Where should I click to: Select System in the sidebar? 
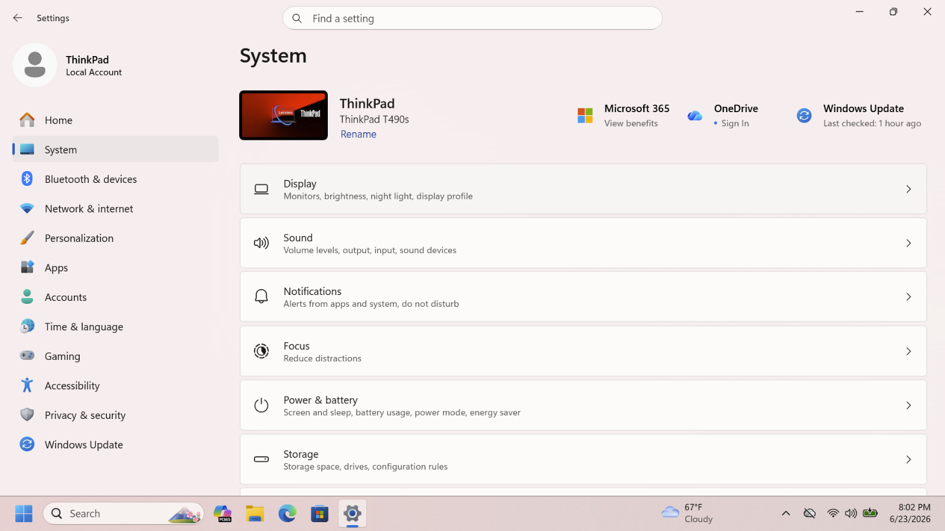tap(115, 149)
